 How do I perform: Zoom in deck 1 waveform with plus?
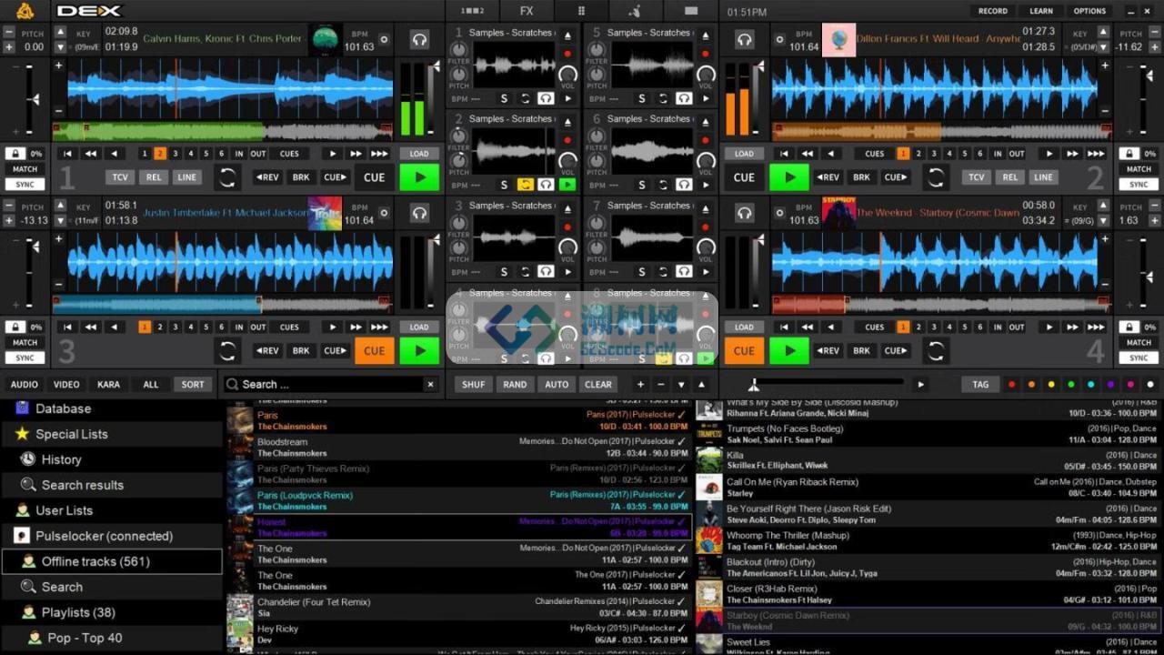(x=59, y=65)
